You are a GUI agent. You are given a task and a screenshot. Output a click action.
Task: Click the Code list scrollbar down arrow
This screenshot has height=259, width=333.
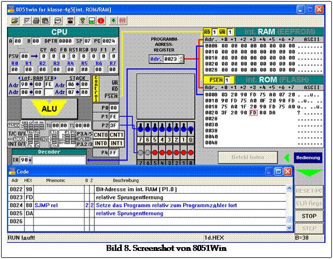coord(289,228)
